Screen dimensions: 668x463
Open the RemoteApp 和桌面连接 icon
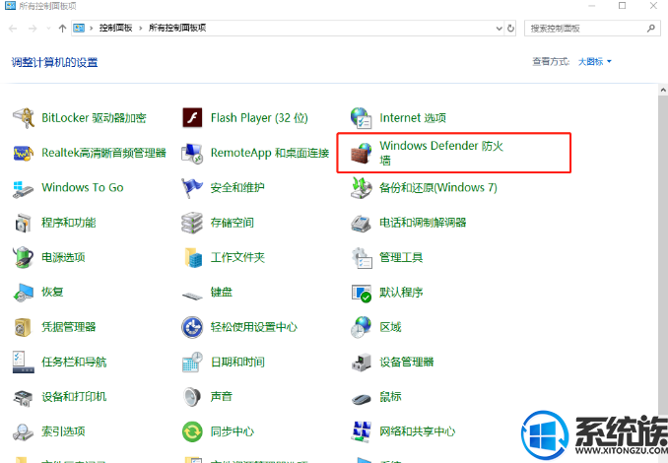(x=192, y=153)
